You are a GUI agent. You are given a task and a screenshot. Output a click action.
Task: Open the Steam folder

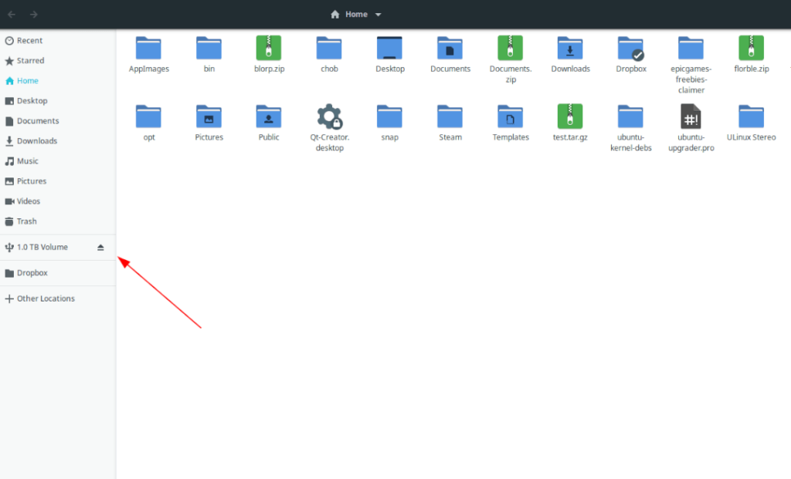[450, 116]
